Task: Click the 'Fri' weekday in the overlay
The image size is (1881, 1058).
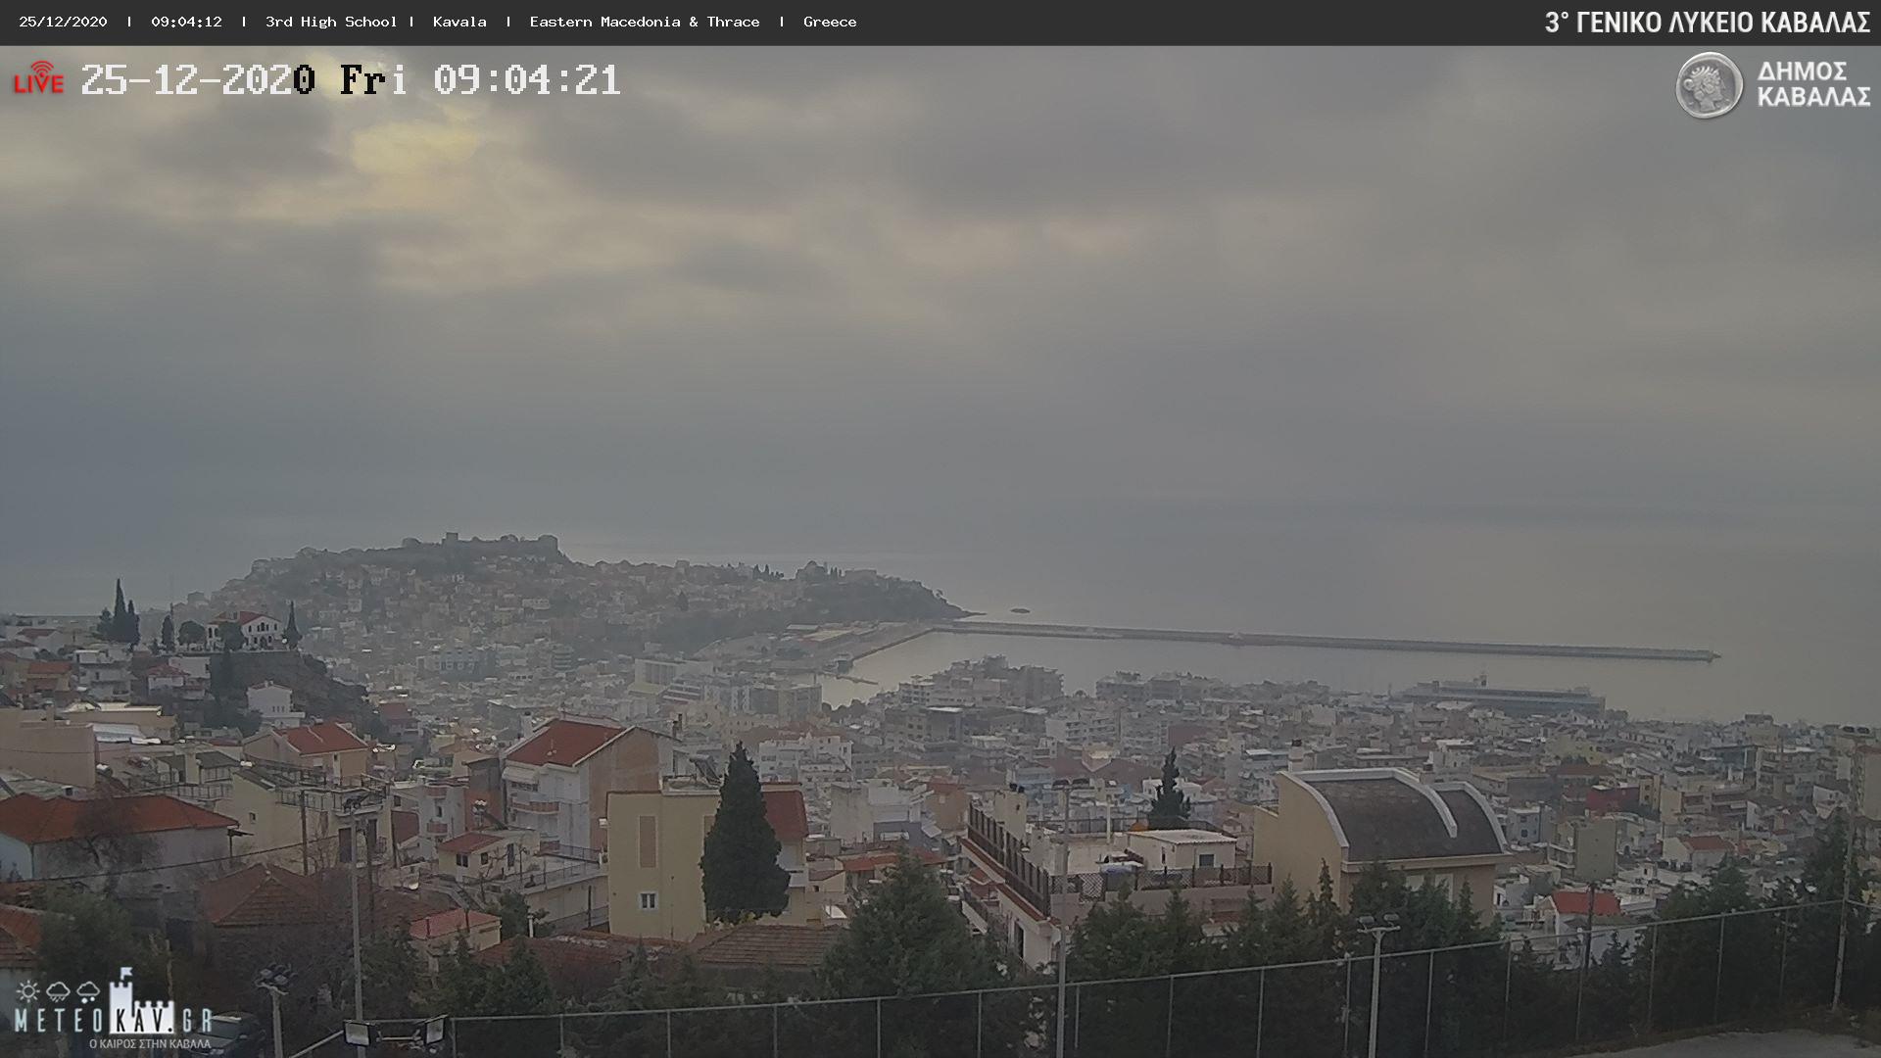Action: 373,79
